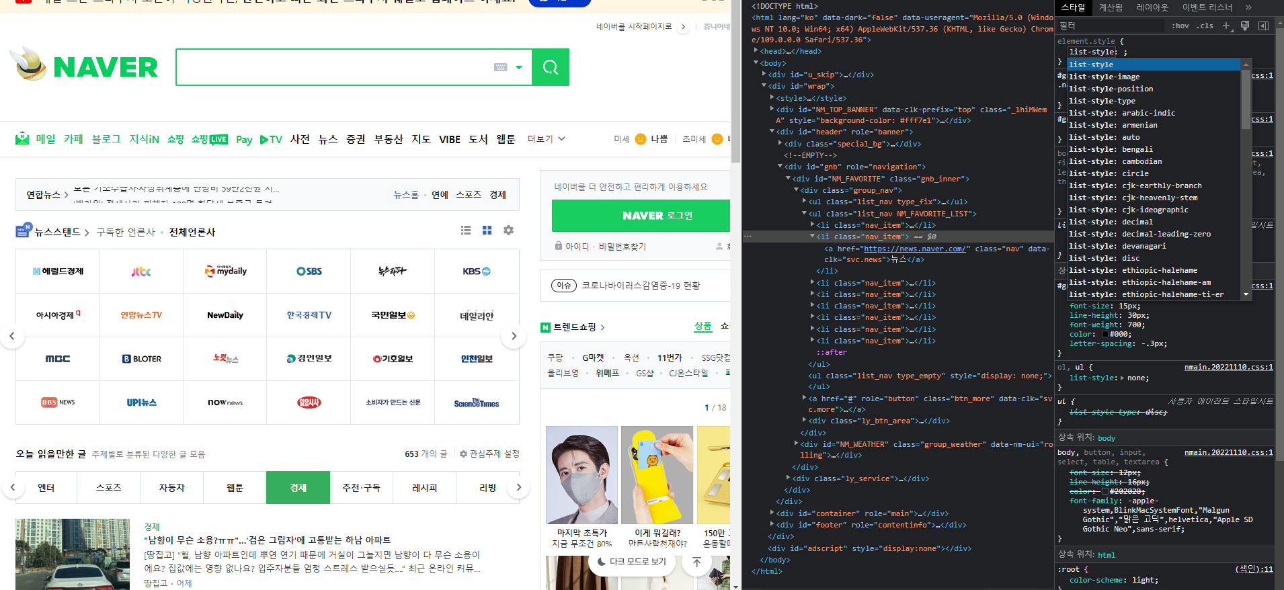1284x590 pixels.
Task: Click the color #000 swatch
Action: [x=1105, y=334]
